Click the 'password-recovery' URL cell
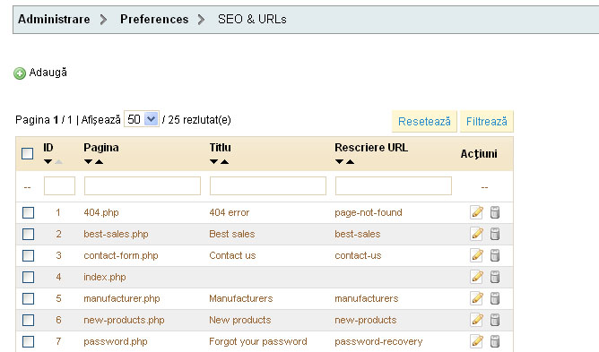Image resolution: width=599 pixels, height=352 pixels. click(378, 341)
